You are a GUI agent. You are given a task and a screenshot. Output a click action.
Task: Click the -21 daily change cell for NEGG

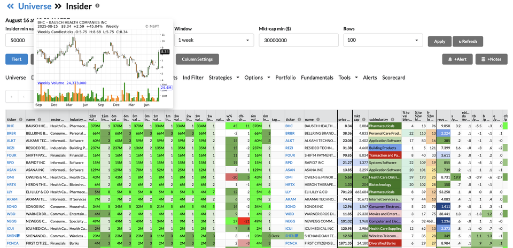click(x=244, y=221)
